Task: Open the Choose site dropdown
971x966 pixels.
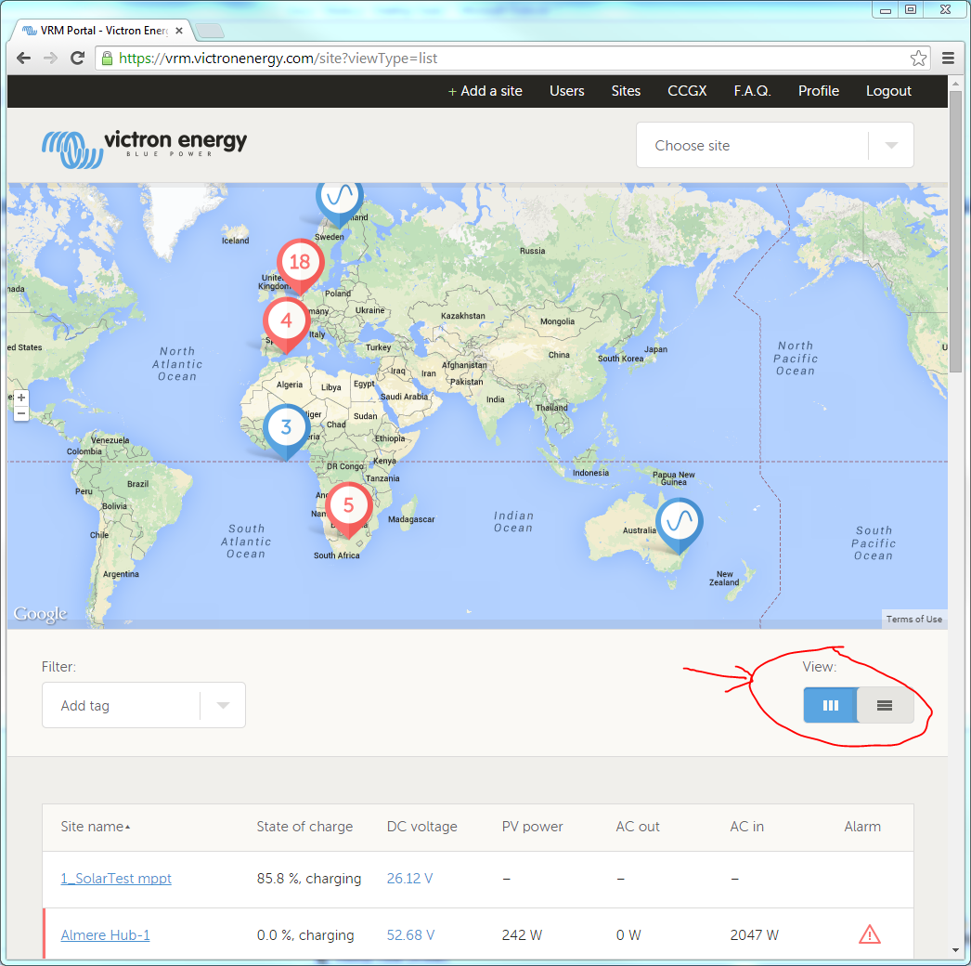Action: pos(774,146)
